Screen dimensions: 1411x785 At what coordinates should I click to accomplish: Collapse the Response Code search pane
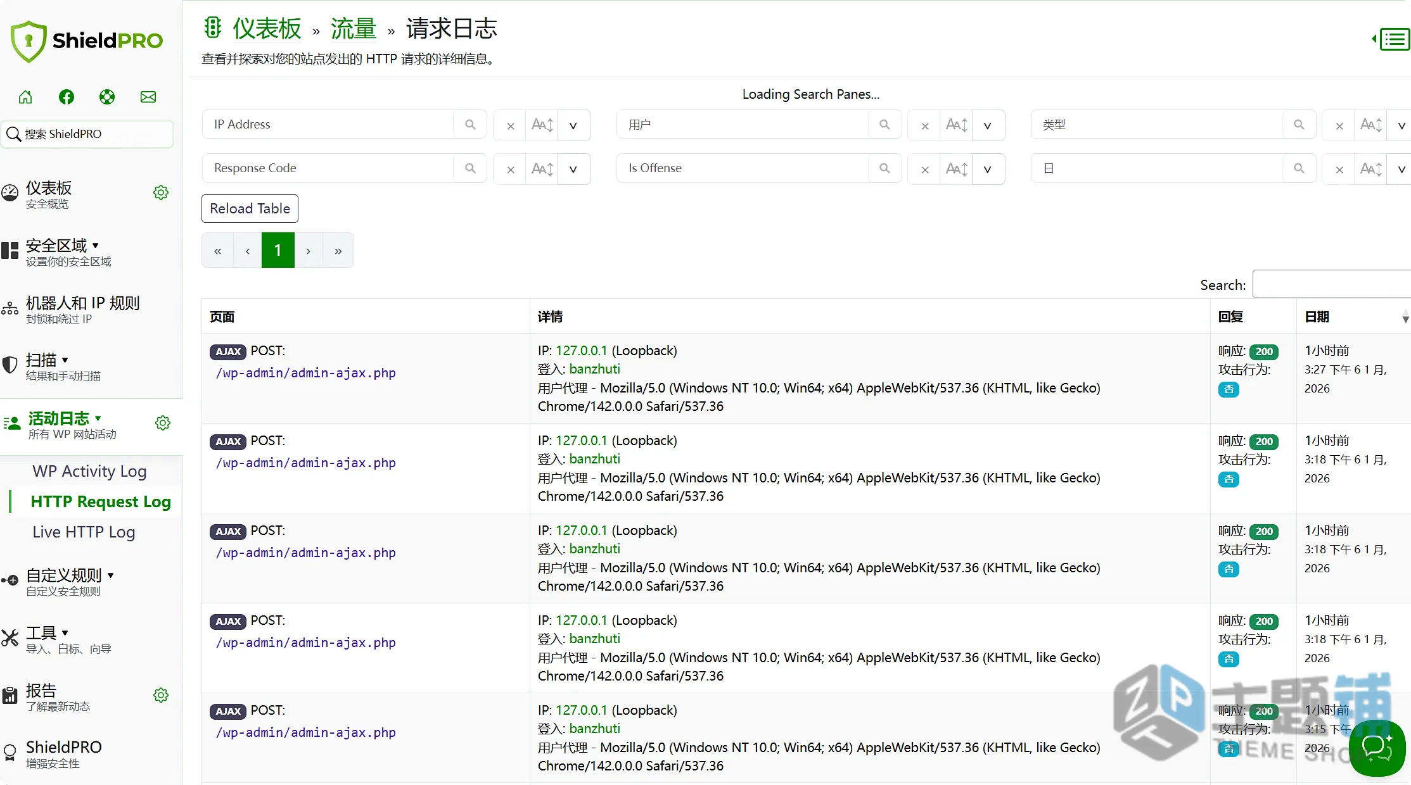[x=573, y=169]
